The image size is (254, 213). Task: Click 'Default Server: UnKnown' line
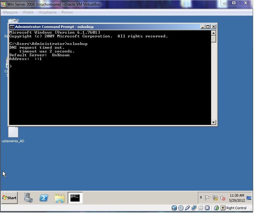39,55
